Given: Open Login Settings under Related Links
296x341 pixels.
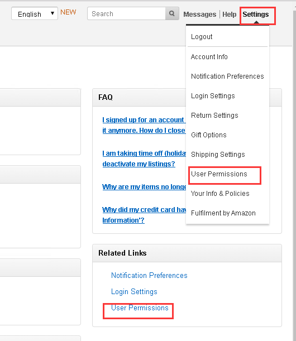Looking at the screenshot, I should click(x=134, y=292).
